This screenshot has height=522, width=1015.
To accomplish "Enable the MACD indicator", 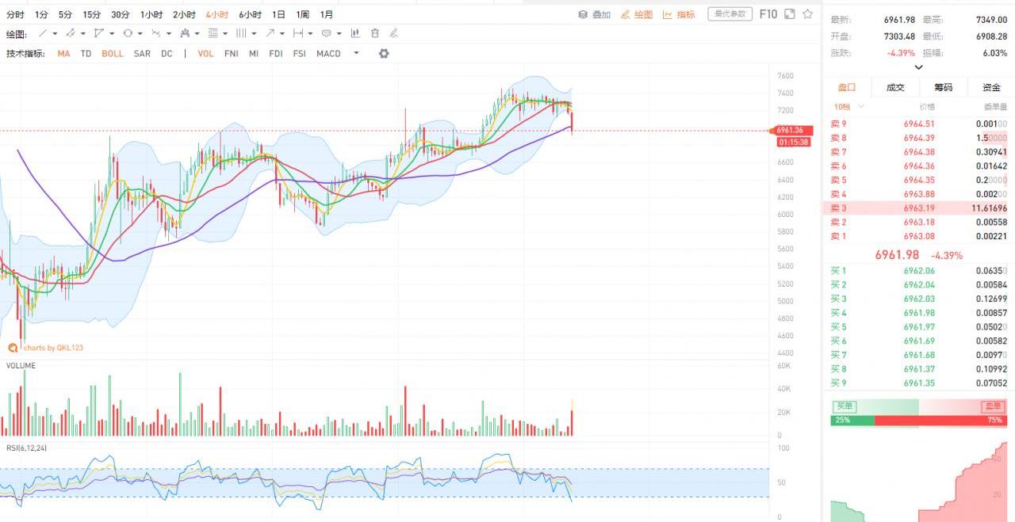I will [x=328, y=54].
